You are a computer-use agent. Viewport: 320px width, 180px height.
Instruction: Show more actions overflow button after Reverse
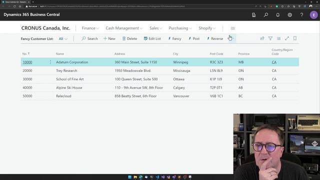(x=231, y=38)
